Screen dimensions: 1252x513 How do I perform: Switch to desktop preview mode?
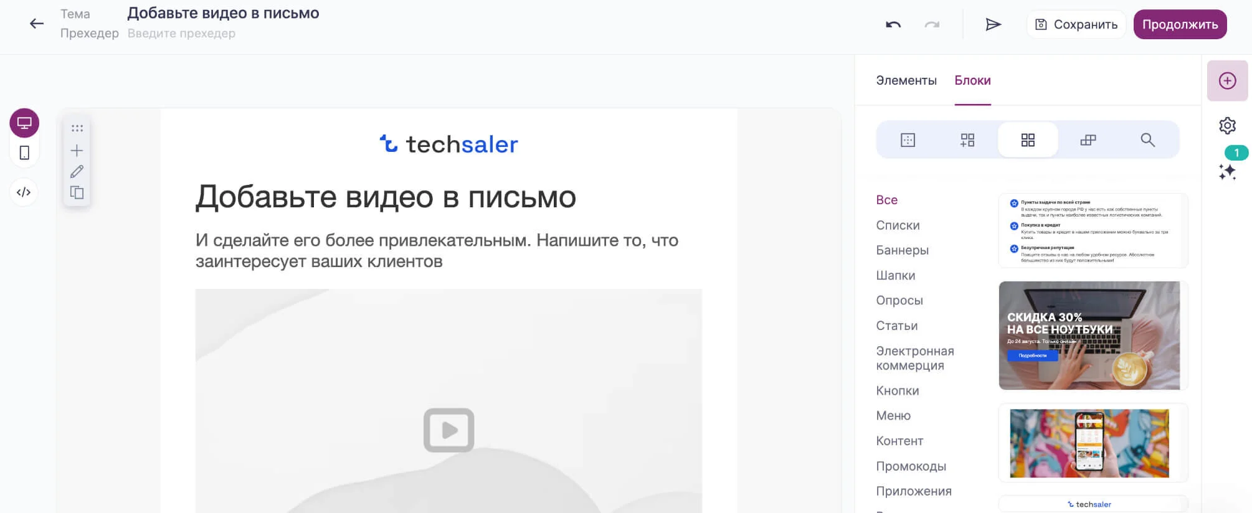click(x=24, y=123)
